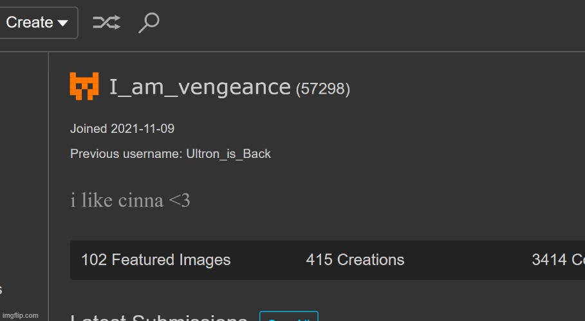585x321 pixels.
Task: Open the Create dropdown menu
Action: click(37, 22)
